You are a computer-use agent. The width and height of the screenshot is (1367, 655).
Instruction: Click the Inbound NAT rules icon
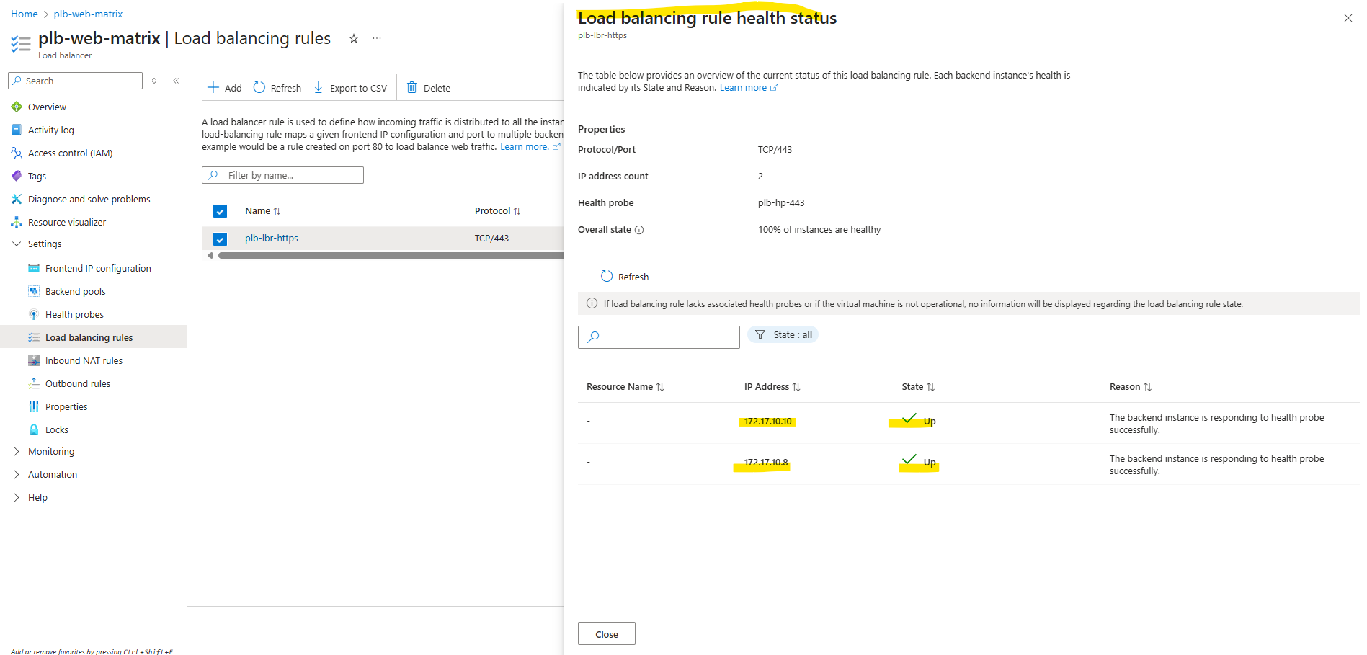(x=34, y=360)
